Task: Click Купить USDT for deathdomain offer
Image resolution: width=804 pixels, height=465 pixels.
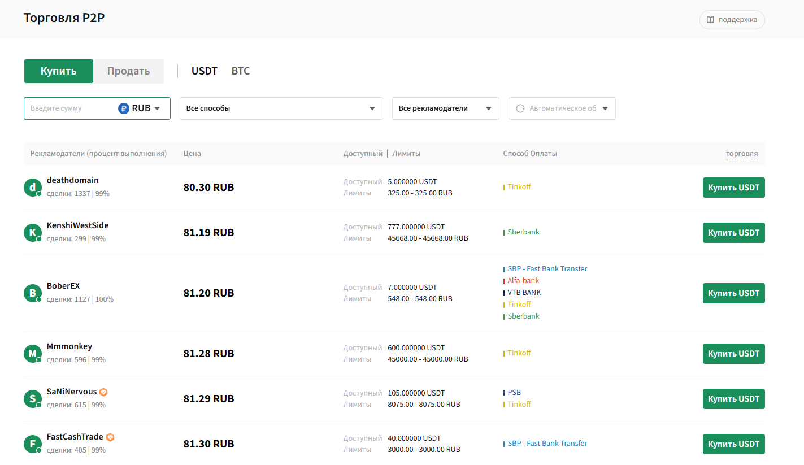Action: coord(734,188)
